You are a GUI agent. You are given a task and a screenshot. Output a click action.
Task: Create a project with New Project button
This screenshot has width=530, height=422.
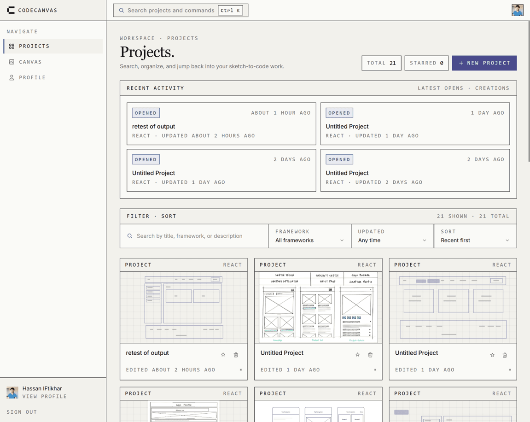(484, 63)
